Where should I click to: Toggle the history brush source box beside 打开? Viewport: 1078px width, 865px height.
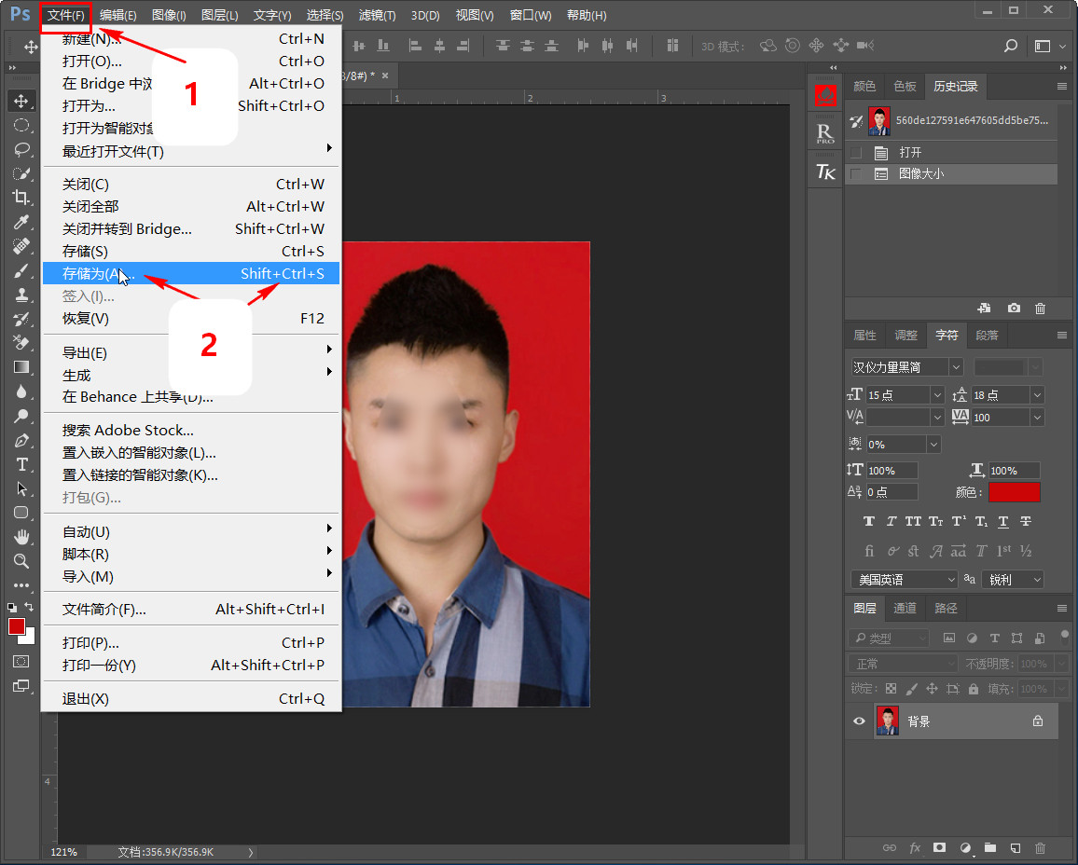pyautogui.click(x=856, y=153)
